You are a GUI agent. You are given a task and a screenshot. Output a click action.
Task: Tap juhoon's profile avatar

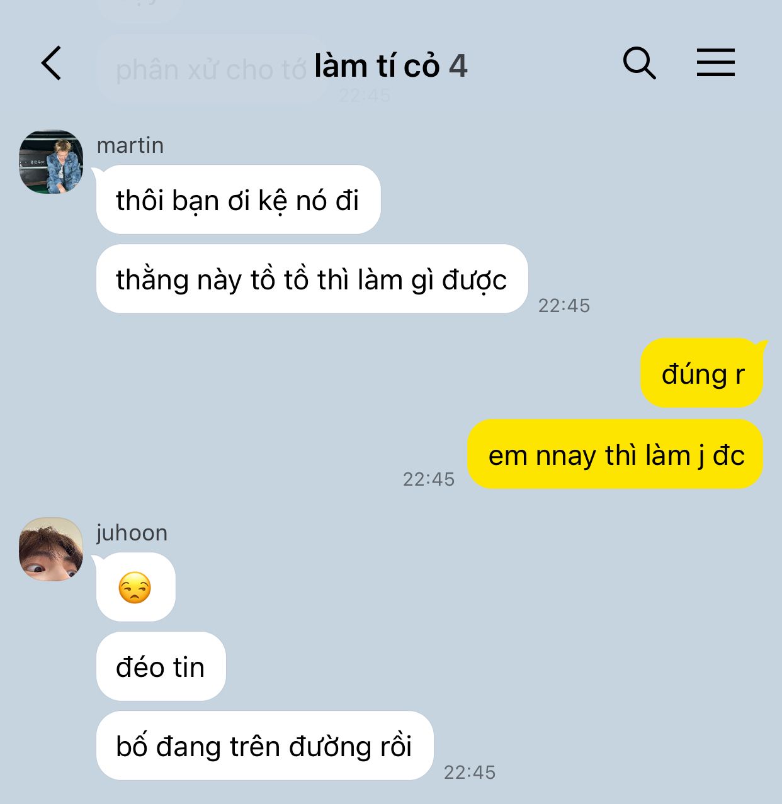point(51,549)
